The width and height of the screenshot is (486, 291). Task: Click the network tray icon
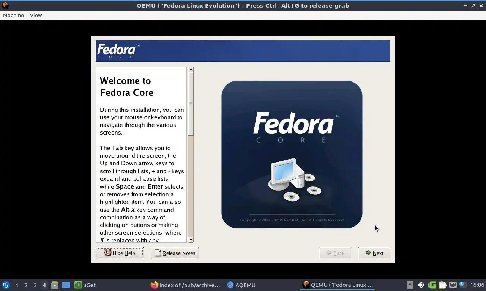[x=453, y=285]
